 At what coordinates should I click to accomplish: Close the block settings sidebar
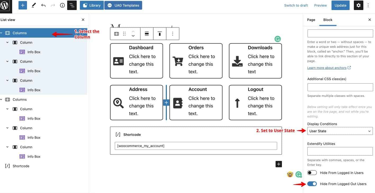tap(370, 20)
